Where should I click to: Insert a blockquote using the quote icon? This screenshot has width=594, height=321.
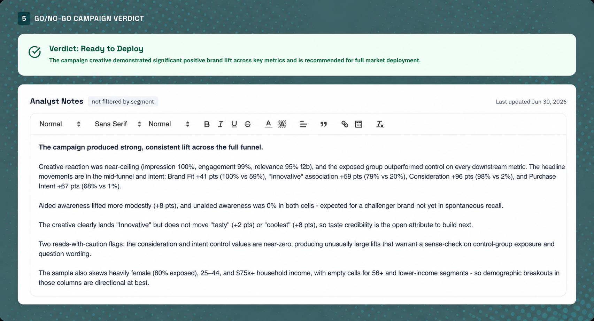point(324,124)
